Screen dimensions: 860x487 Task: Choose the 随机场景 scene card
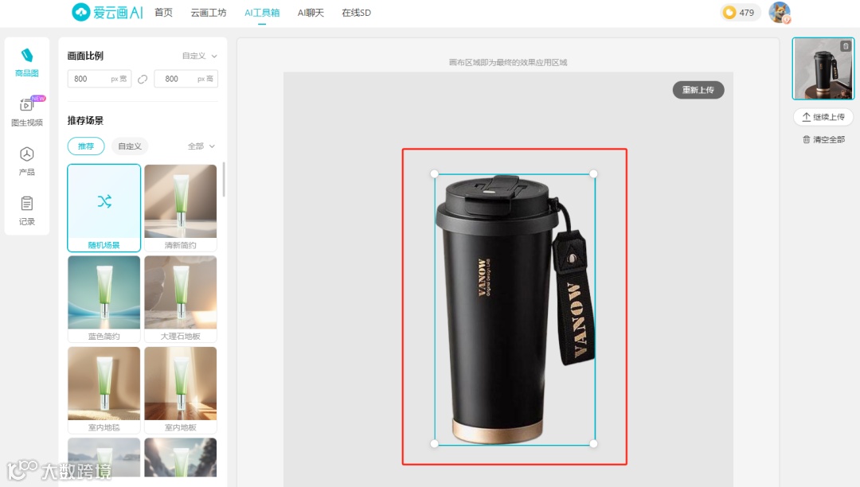tap(104, 208)
